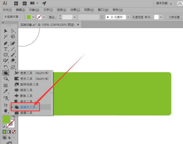Open the green fill color dropdown arrow

[34, 17]
